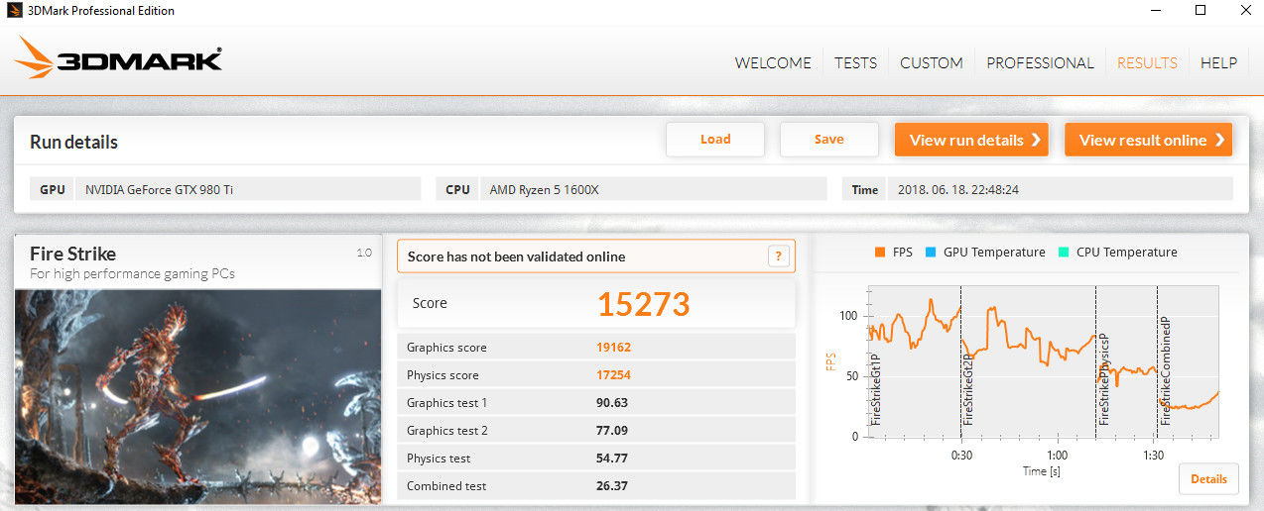Click the FireStrikeGt2P chart marker line
The width and height of the screenshot is (1264, 511).
pos(960,361)
